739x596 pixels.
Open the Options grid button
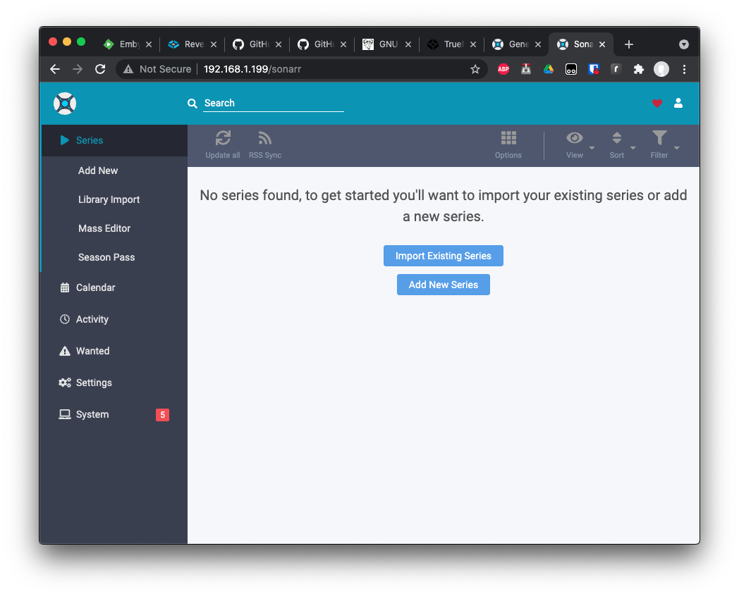pyautogui.click(x=508, y=145)
